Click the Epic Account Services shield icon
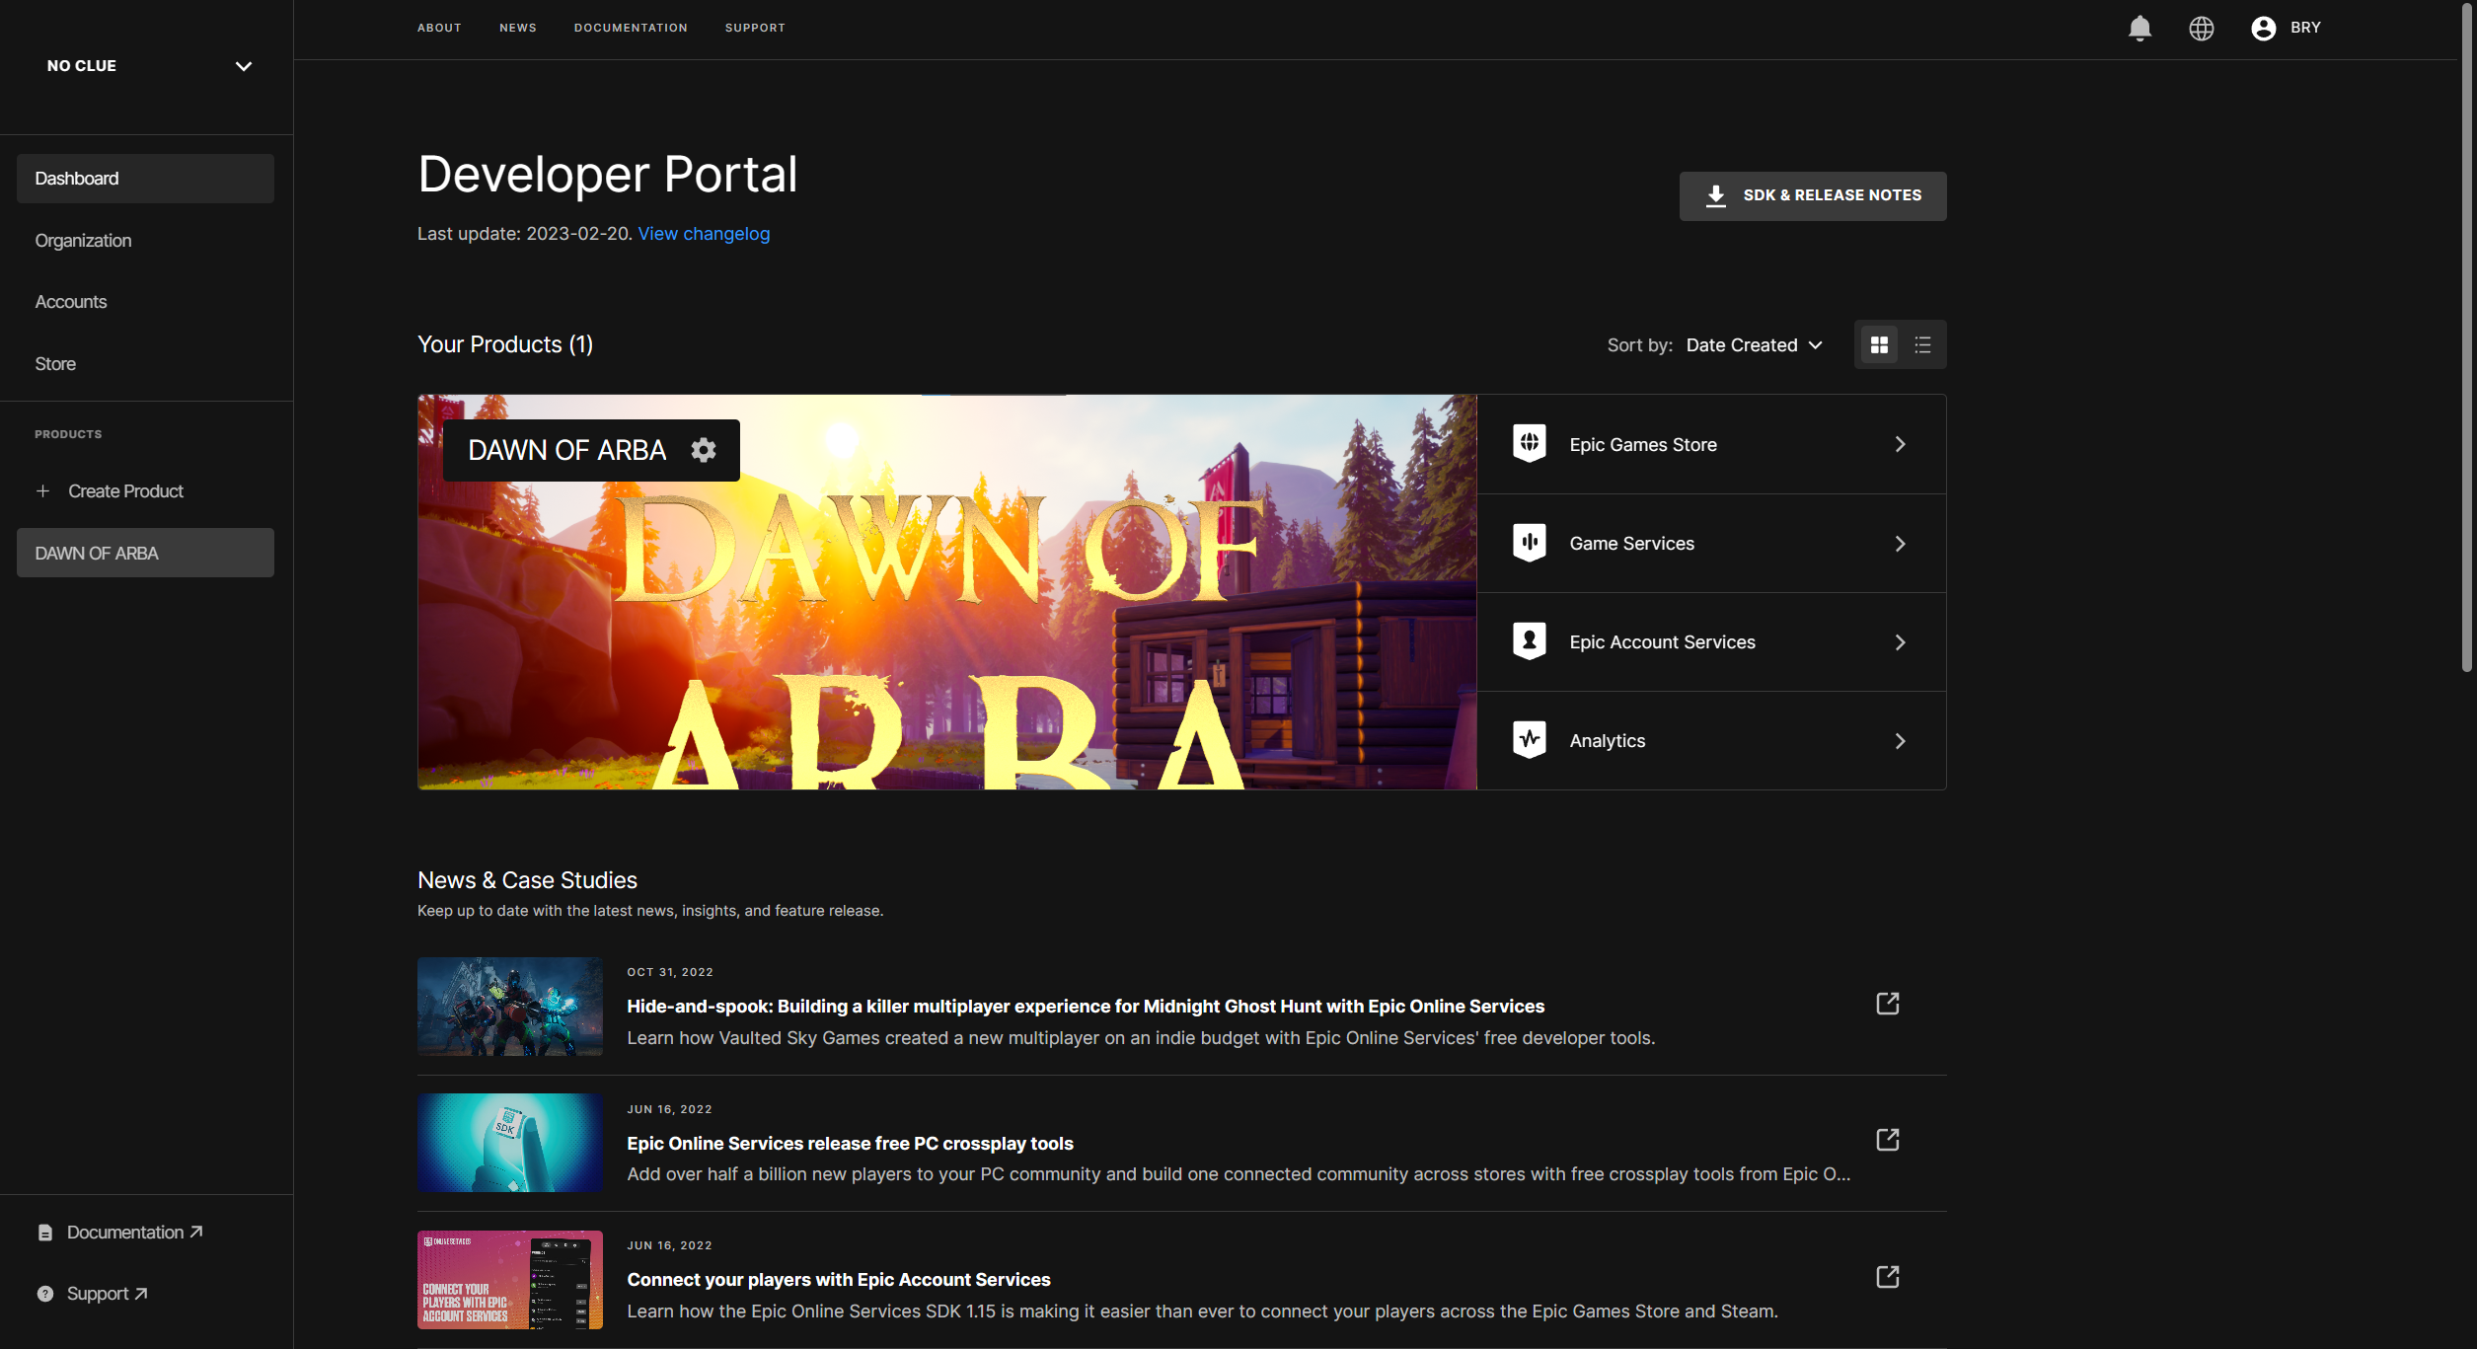This screenshot has height=1349, width=2477. [x=1529, y=641]
